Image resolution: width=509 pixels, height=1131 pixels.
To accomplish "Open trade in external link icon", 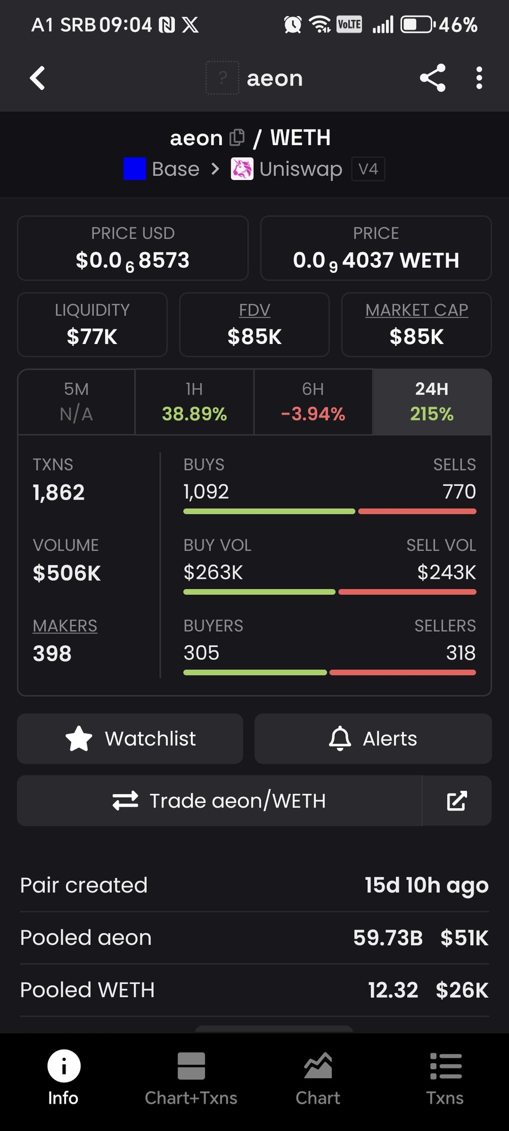I will pyautogui.click(x=457, y=801).
